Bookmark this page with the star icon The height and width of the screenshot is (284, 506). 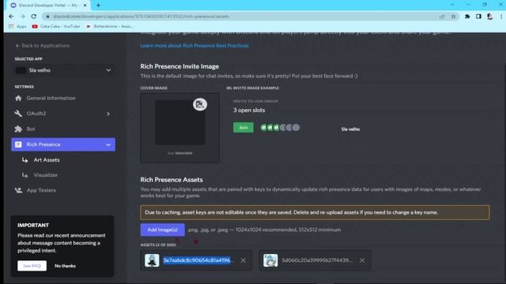coord(453,17)
